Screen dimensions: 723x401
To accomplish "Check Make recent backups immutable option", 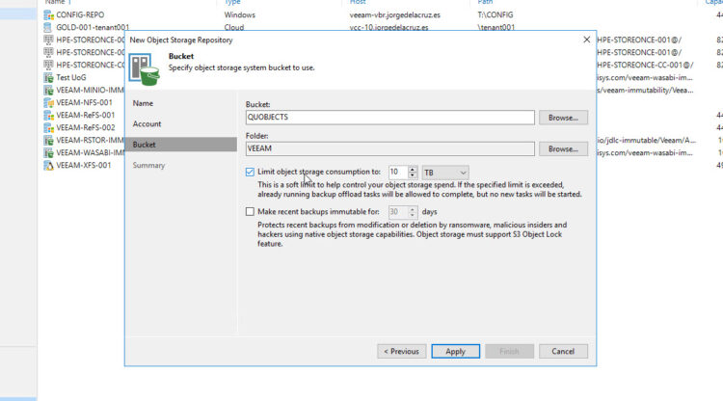I will click(x=250, y=211).
